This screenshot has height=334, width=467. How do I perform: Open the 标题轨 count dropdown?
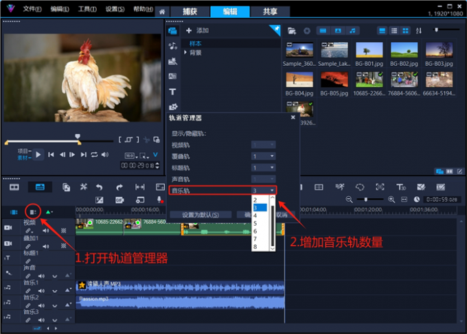coord(263,168)
